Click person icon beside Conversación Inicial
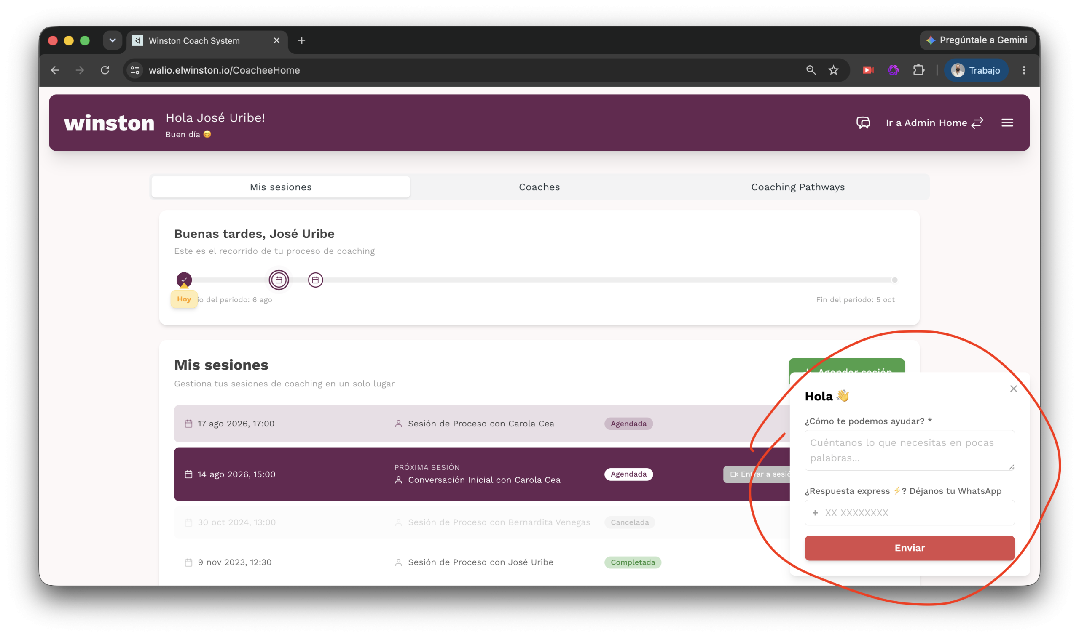Viewport: 1079px width, 637px height. (x=399, y=480)
